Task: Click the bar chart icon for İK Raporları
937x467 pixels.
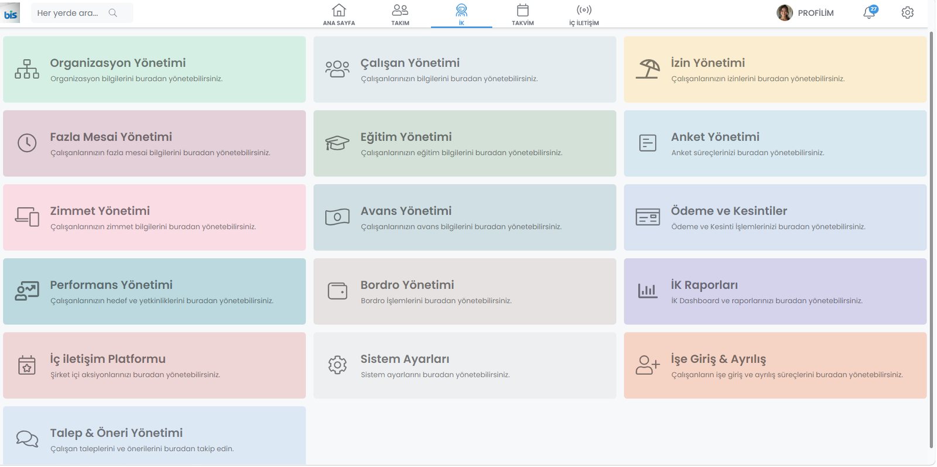Action: pos(648,291)
